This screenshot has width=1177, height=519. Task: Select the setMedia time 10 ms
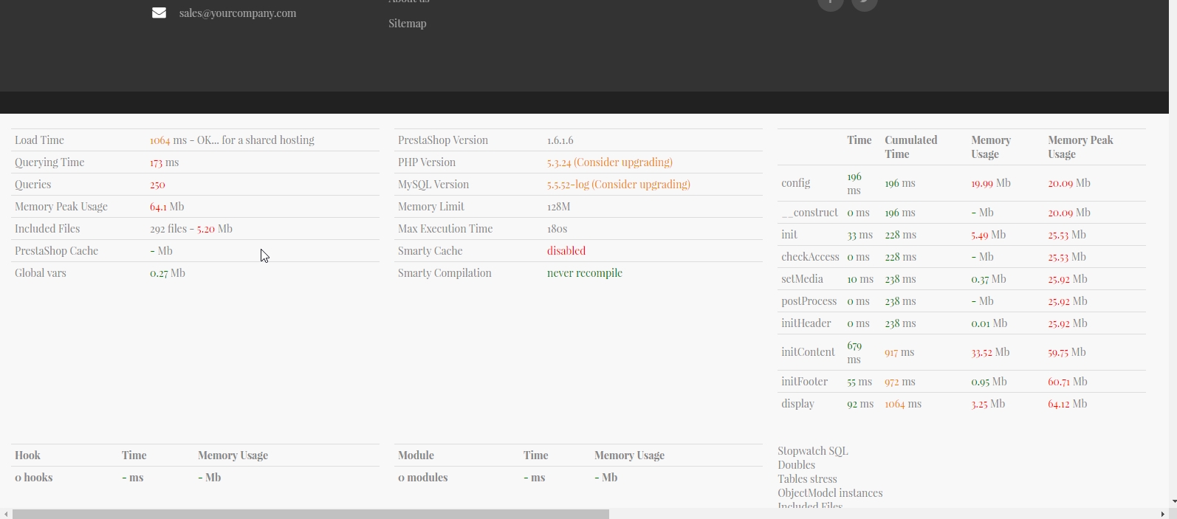coord(860,279)
